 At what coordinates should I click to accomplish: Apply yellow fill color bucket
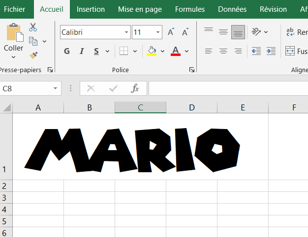(152, 51)
